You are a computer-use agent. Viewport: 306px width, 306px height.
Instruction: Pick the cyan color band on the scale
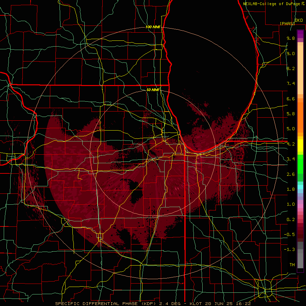tap(300, 187)
